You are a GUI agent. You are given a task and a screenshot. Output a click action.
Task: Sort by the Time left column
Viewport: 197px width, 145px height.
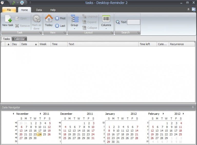(148, 44)
